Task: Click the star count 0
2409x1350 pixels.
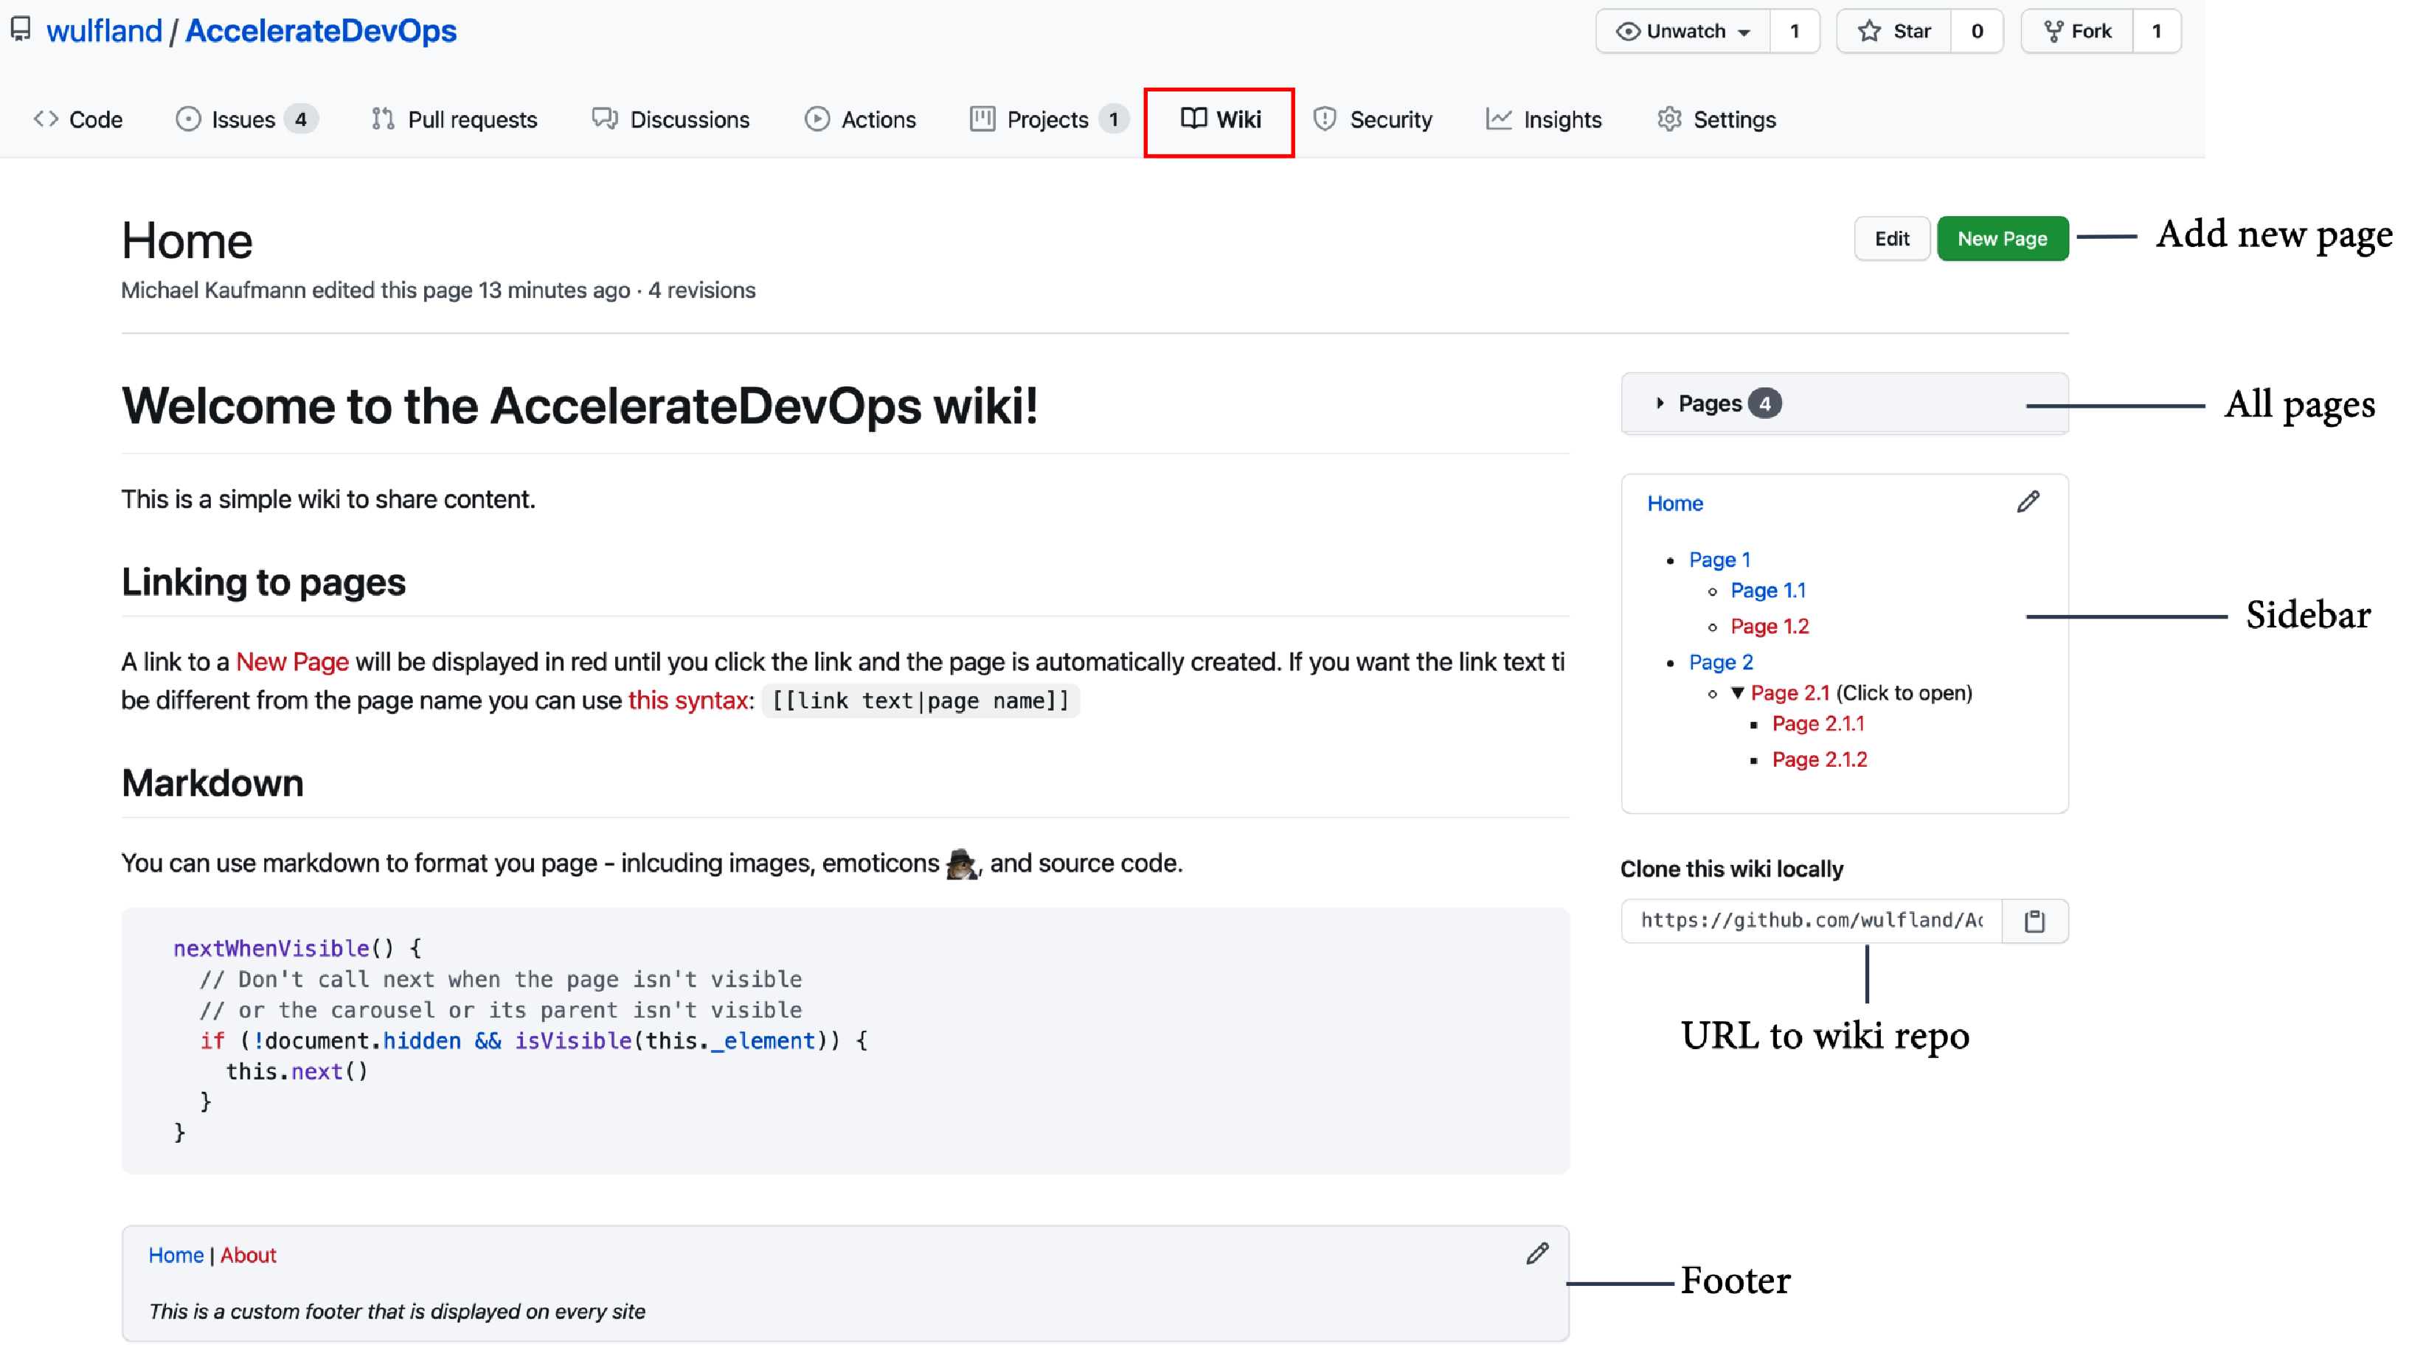Action: point(1977,32)
